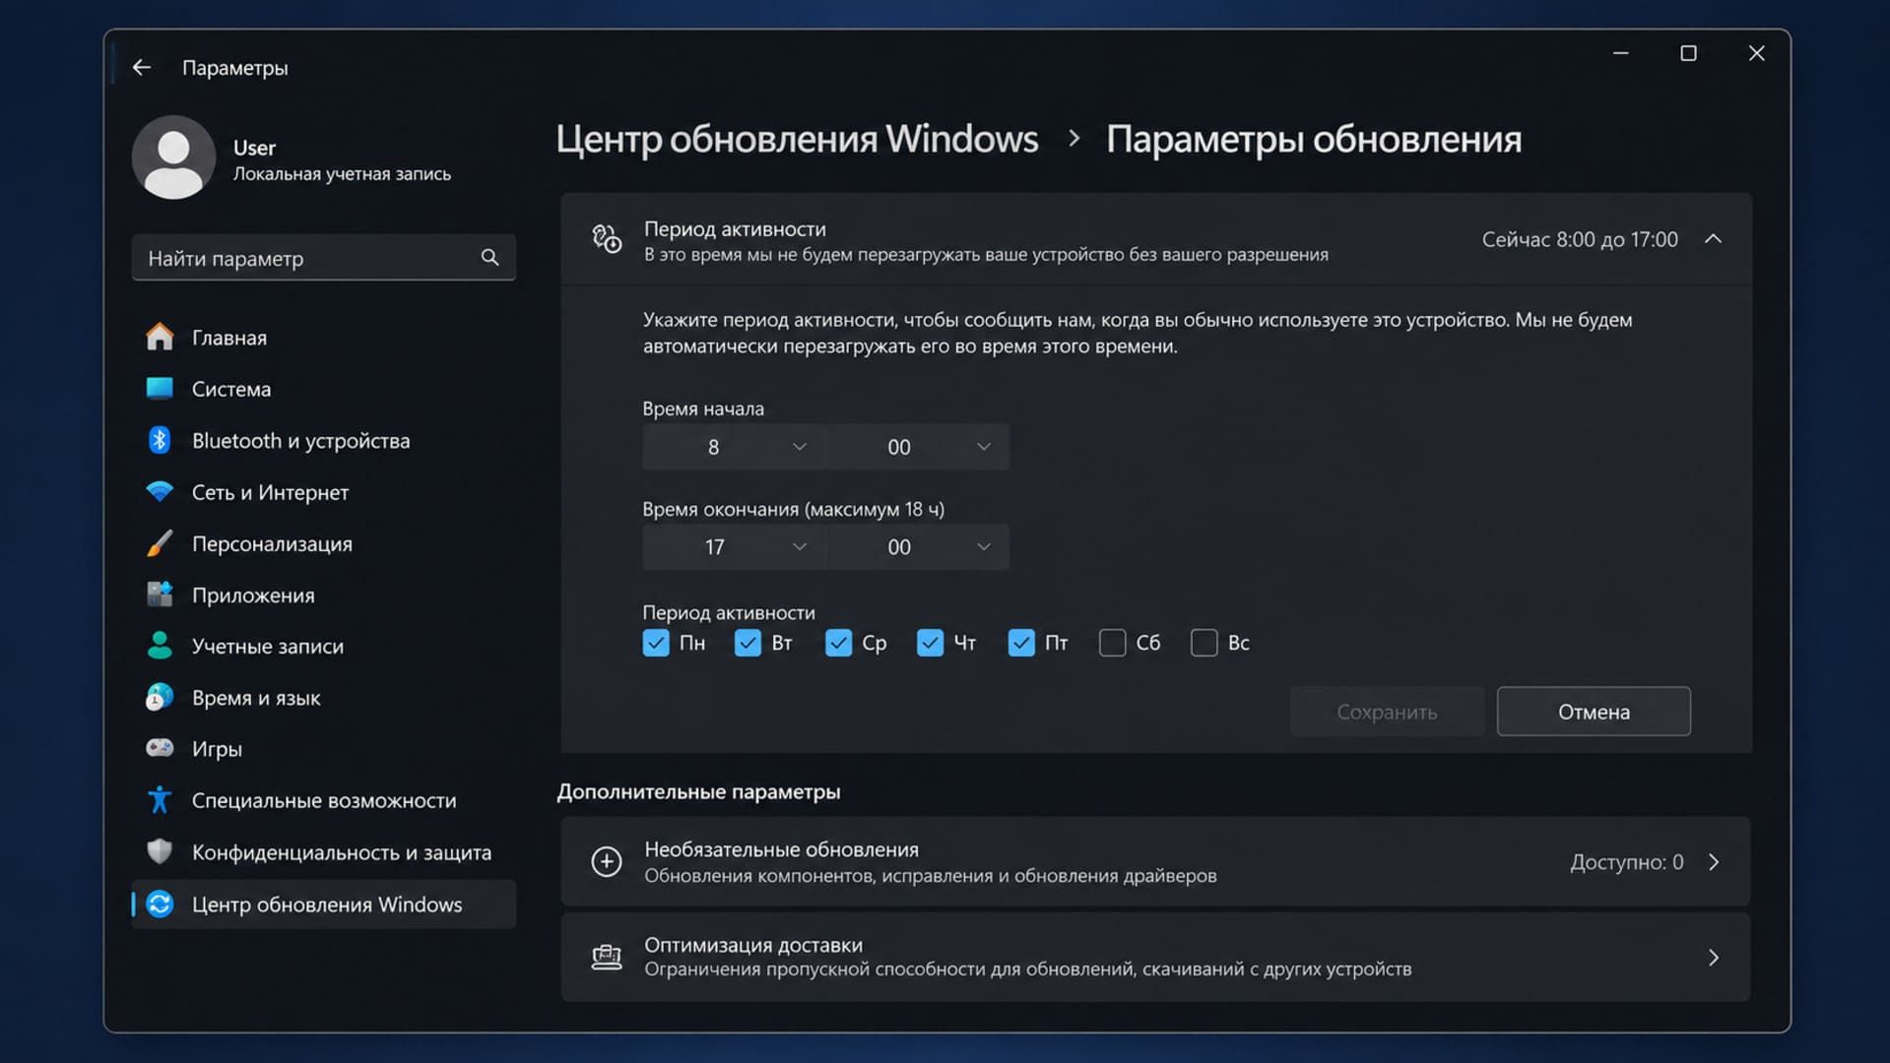This screenshot has height=1063, width=1890.
Task: Go to Система settings
Action: pos(323,389)
